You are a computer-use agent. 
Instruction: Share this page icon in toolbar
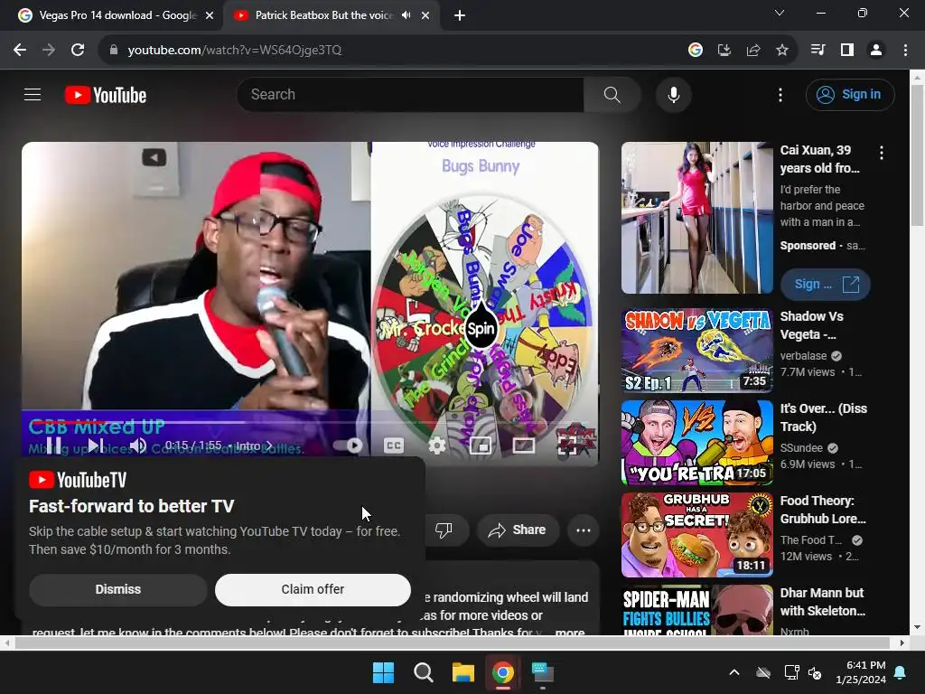(752, 51)
